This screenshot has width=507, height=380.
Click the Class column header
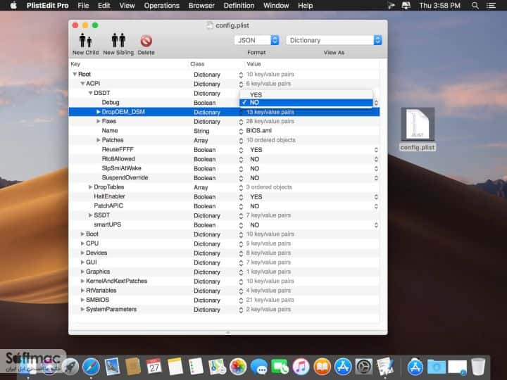(216, 64)
